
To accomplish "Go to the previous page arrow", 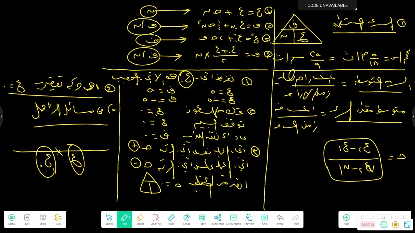I will (x=362, y=217).
